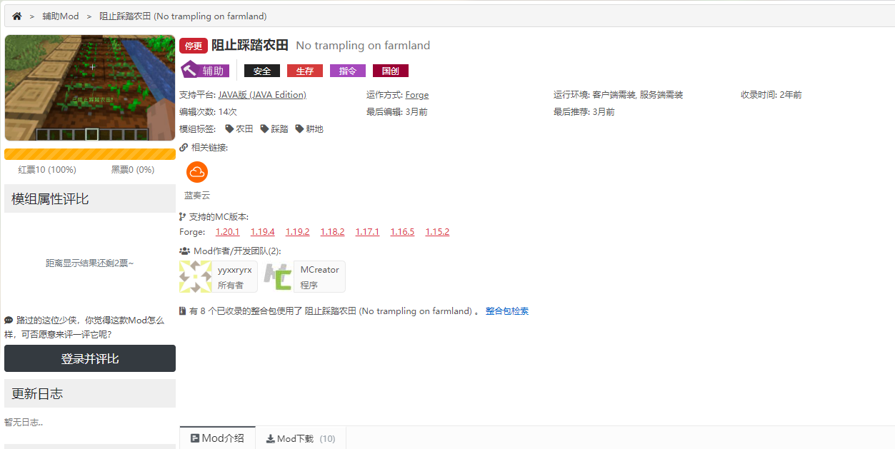Choose Forge version 1.19.2
The width and height of the screenshot is (895, 449).
[x=298, y=232]
